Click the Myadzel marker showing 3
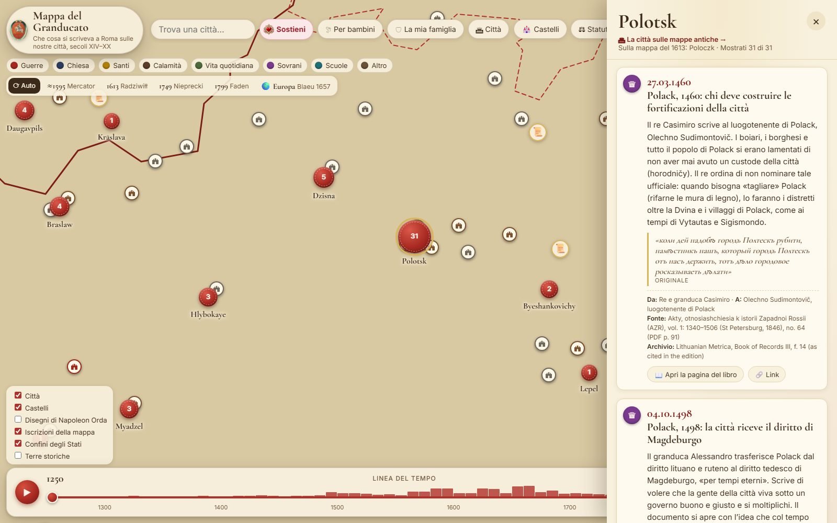 129,409
